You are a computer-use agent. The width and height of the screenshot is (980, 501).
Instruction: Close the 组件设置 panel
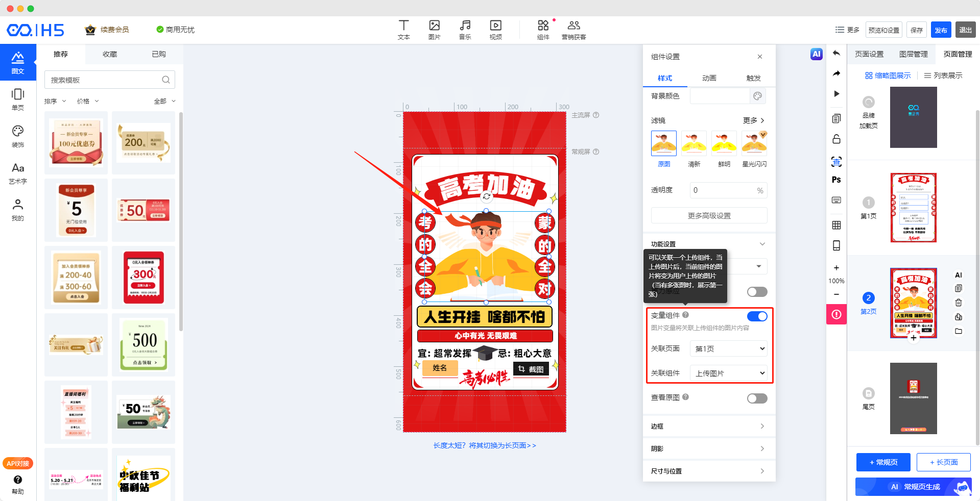tap(760, 57)
